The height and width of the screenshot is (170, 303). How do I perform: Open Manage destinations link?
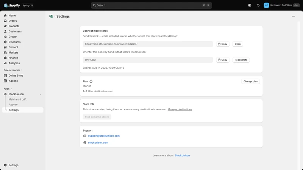pos(180,109)
